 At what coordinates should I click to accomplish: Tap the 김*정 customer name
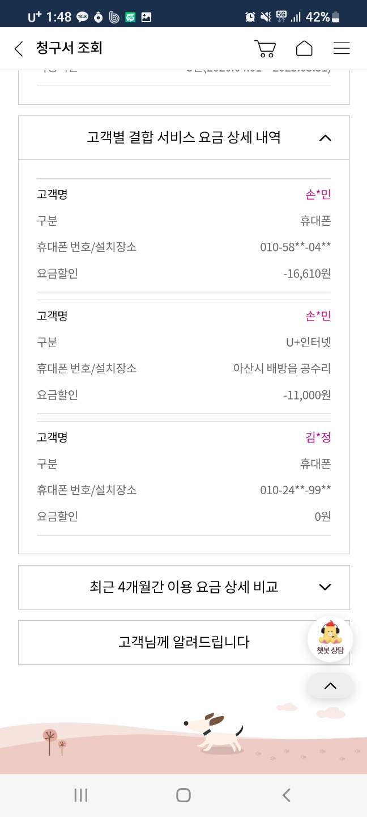318,437
